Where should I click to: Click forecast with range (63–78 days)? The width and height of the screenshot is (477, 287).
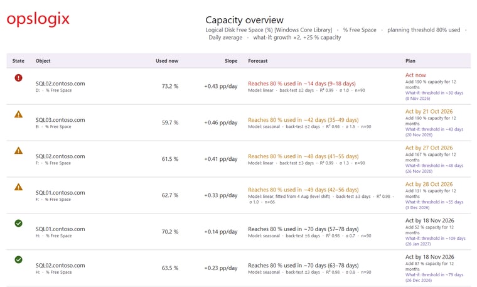(303, 266)
